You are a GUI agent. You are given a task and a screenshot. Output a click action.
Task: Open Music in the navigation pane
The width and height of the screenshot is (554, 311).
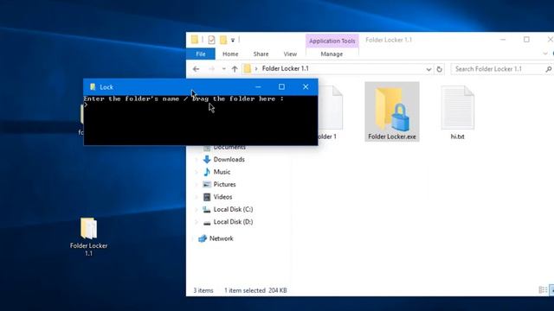222,172
